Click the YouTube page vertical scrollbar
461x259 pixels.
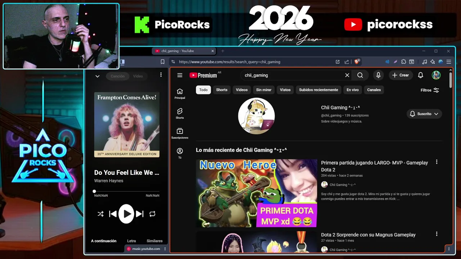[451, 79]
